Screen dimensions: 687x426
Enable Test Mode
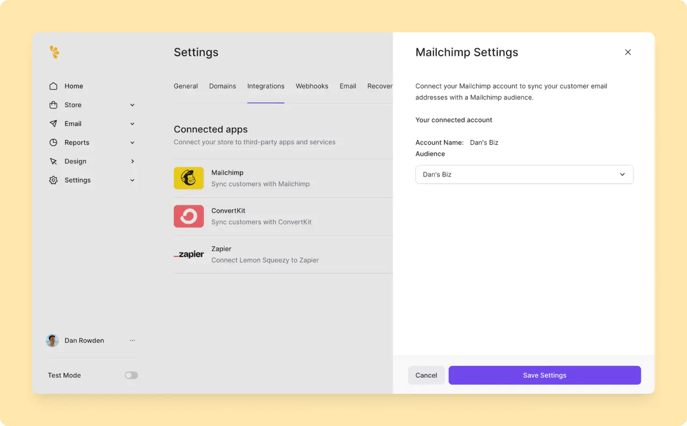(x=131, y=375)
